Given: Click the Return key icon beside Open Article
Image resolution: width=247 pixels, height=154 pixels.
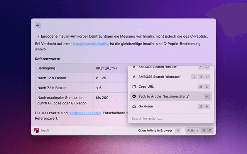Looking at the screenshot, I should click(x=178, y=131).
